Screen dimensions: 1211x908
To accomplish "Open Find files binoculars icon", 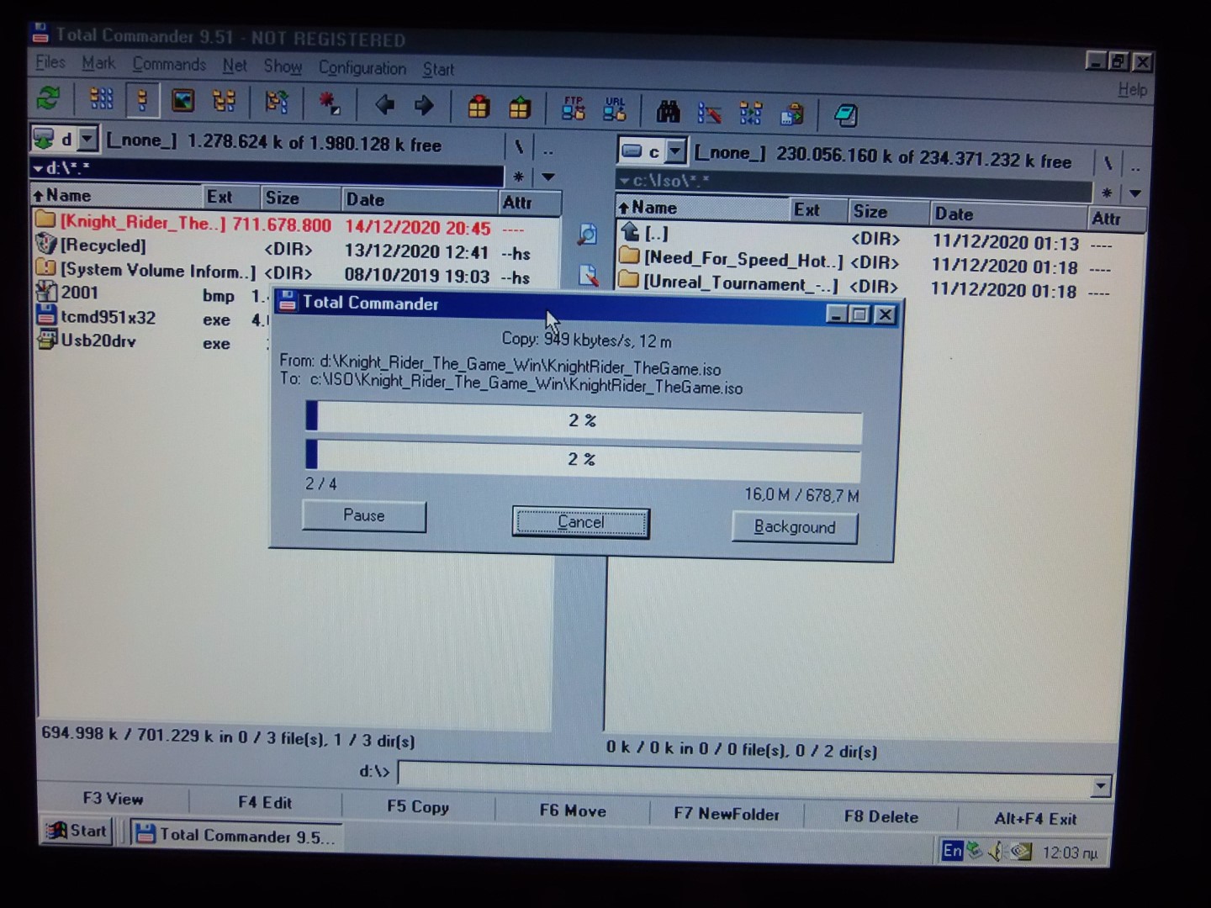I will 669,111.
